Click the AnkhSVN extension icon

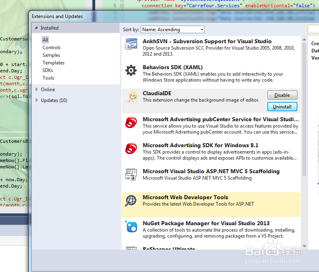pos(131,44)
